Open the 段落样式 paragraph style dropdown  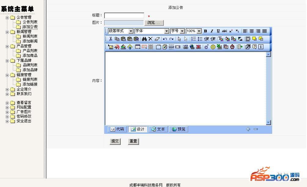pos(121,31)
